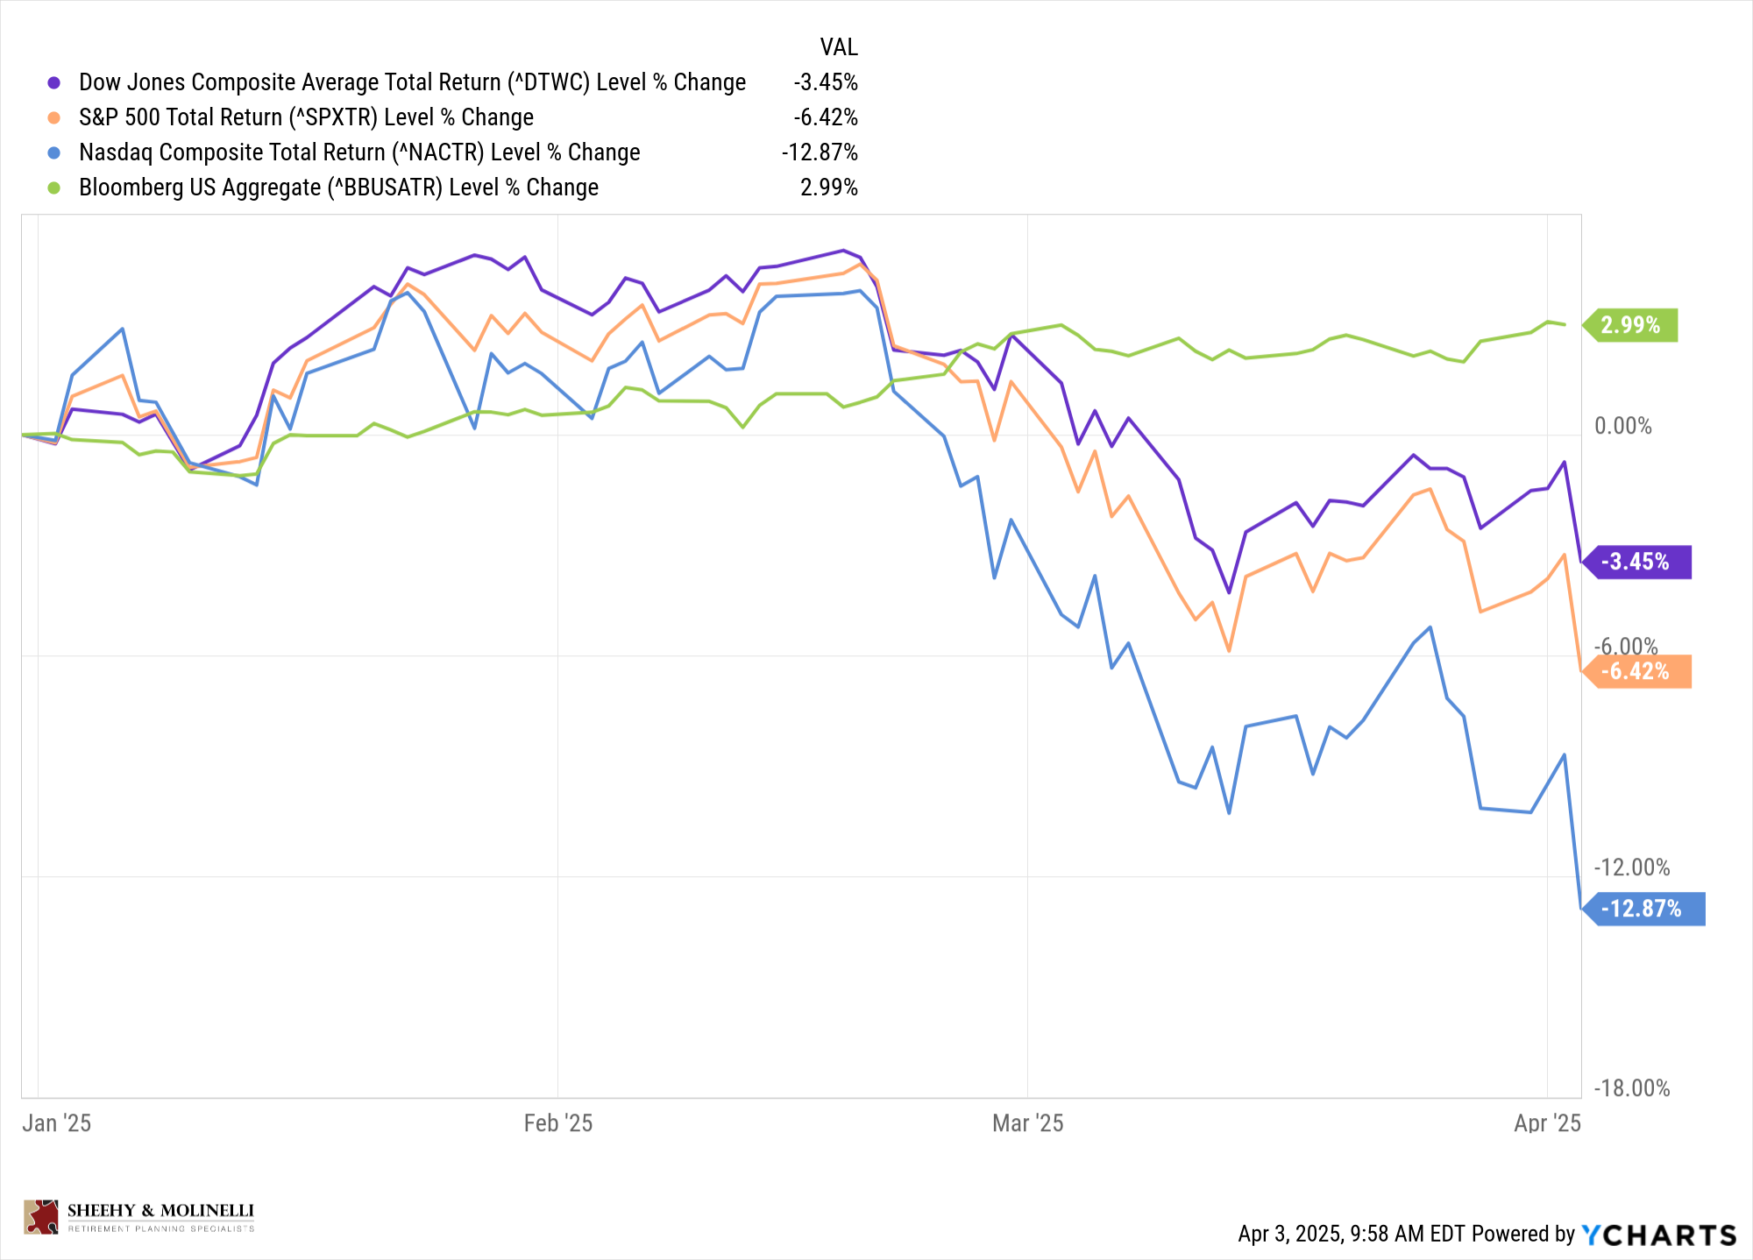Click the -12.00% y-axis label
The height and width of the screenshot is (1260, 1753).
click(x=1631, y=867)
